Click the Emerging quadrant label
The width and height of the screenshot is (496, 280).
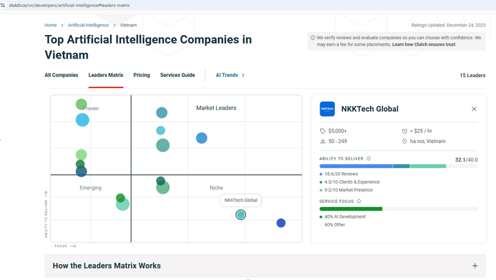click(90, 188)
